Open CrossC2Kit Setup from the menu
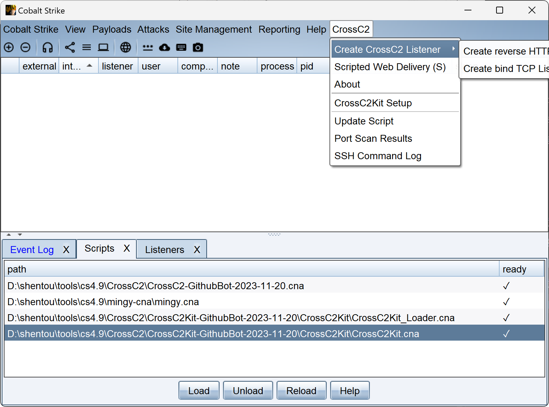 [x=395, y=103]
